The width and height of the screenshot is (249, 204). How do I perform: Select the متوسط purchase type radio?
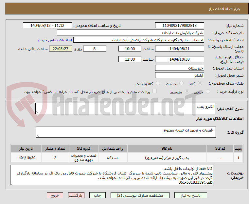[187, 92]
